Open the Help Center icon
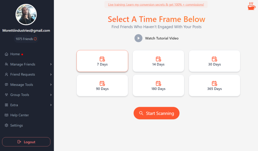This screenshot has width=258, height=151. point(6,115)
